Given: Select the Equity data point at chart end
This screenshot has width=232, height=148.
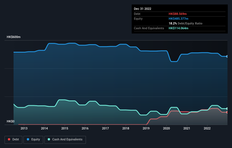Looking at the screenshot, I should [x=227, y=56].
